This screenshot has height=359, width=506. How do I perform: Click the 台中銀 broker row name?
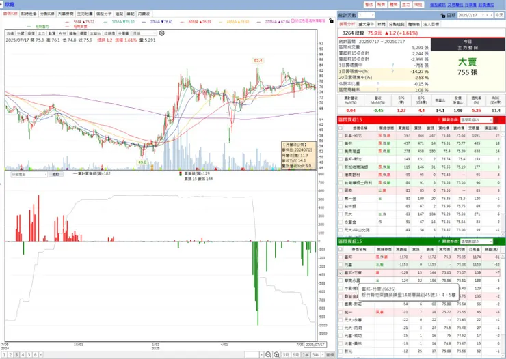[x=350, y=206]
